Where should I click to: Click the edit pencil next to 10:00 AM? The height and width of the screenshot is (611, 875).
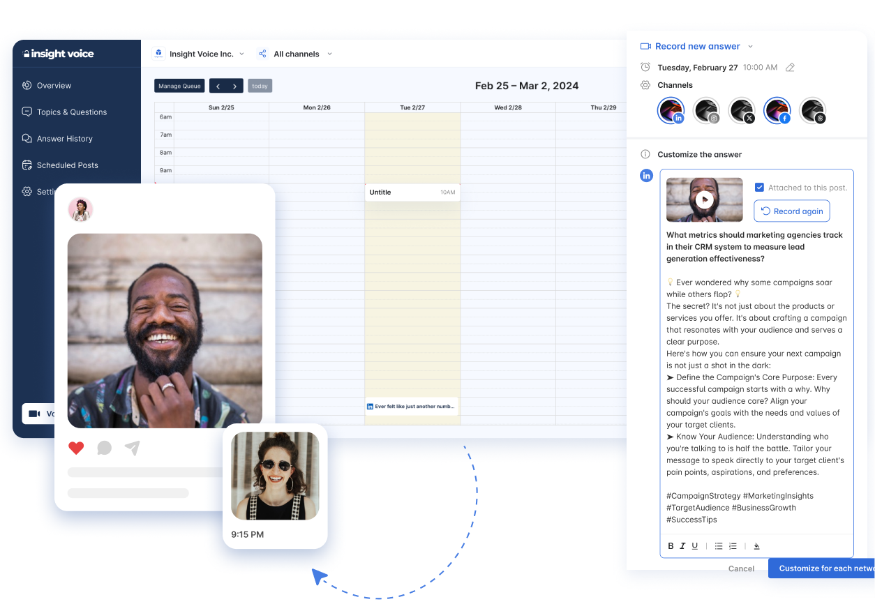790,67
